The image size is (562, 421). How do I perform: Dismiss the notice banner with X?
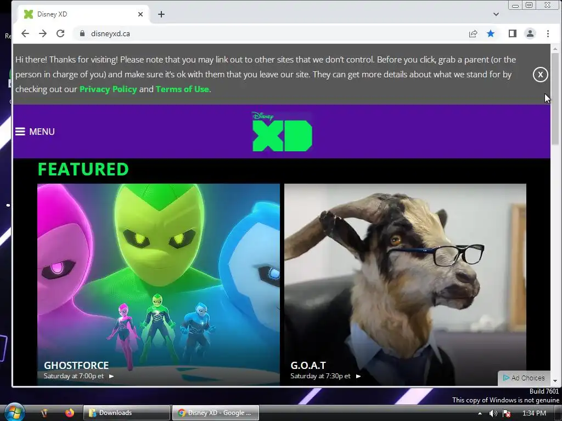541,75
